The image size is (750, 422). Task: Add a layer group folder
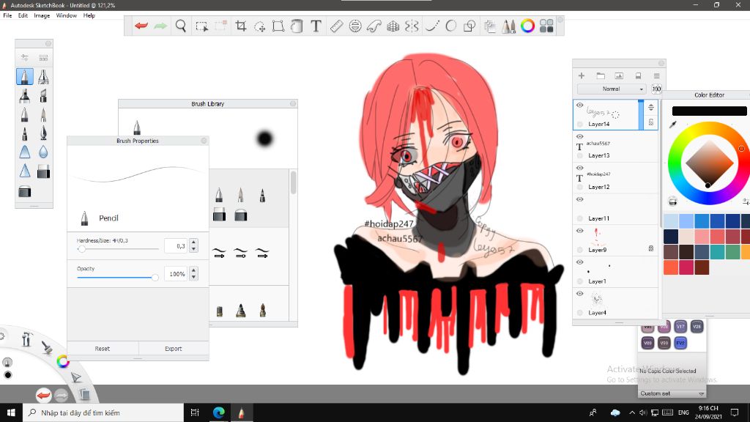point(601,75)
